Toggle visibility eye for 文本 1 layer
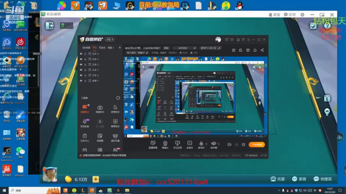346x194 pixels. pyautogui.click(x=81, y=70)
